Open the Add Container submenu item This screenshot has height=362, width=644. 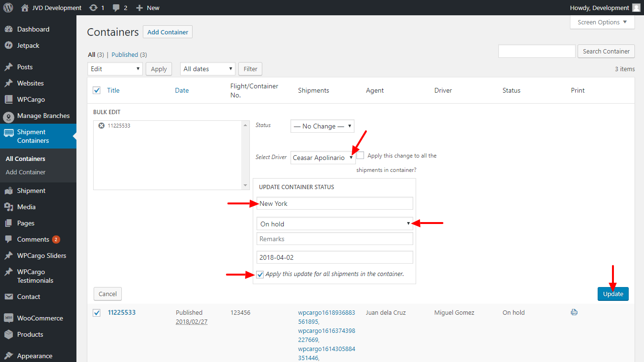(x=26, y=172)
